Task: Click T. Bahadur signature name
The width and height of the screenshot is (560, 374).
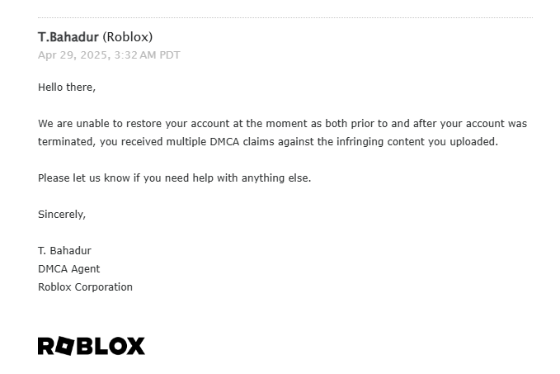Action: pos(64,251)
